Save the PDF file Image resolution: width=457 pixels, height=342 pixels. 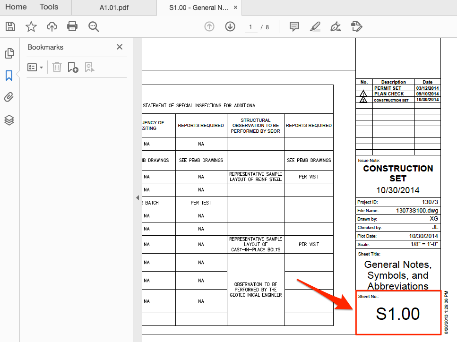(x=10, y=26)
